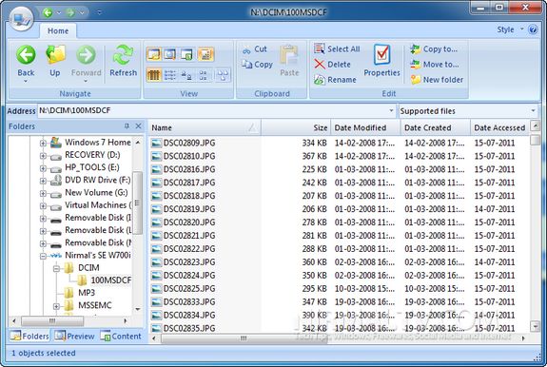547x367 pixels.
Task: Cut the selected file
Action: [x=255, y=49]
